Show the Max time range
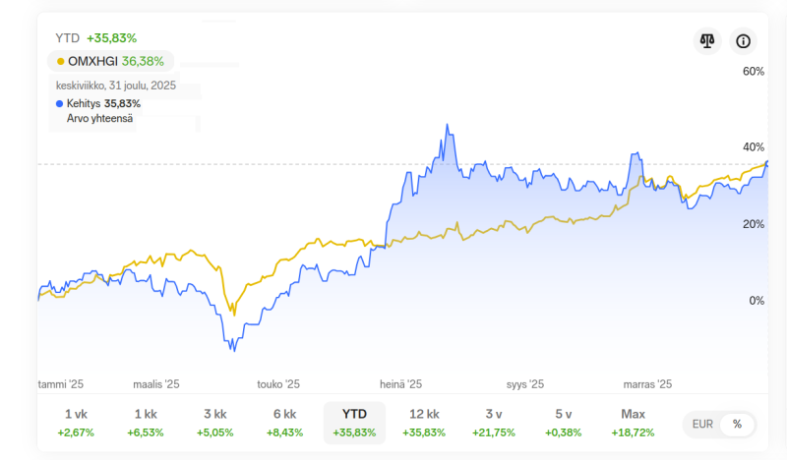 click(634, 423)
